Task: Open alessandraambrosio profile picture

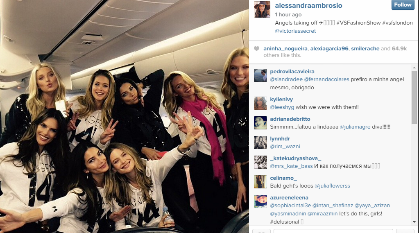Action: pyautogui.click(x=262, y=9)
